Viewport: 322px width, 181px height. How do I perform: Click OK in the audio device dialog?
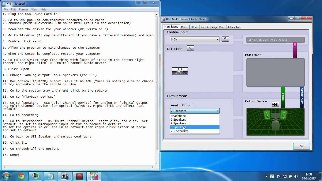(301, 146)
